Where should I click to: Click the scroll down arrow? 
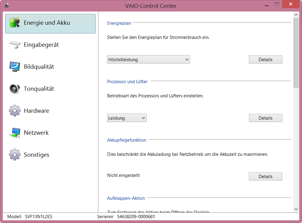(296, 209)
